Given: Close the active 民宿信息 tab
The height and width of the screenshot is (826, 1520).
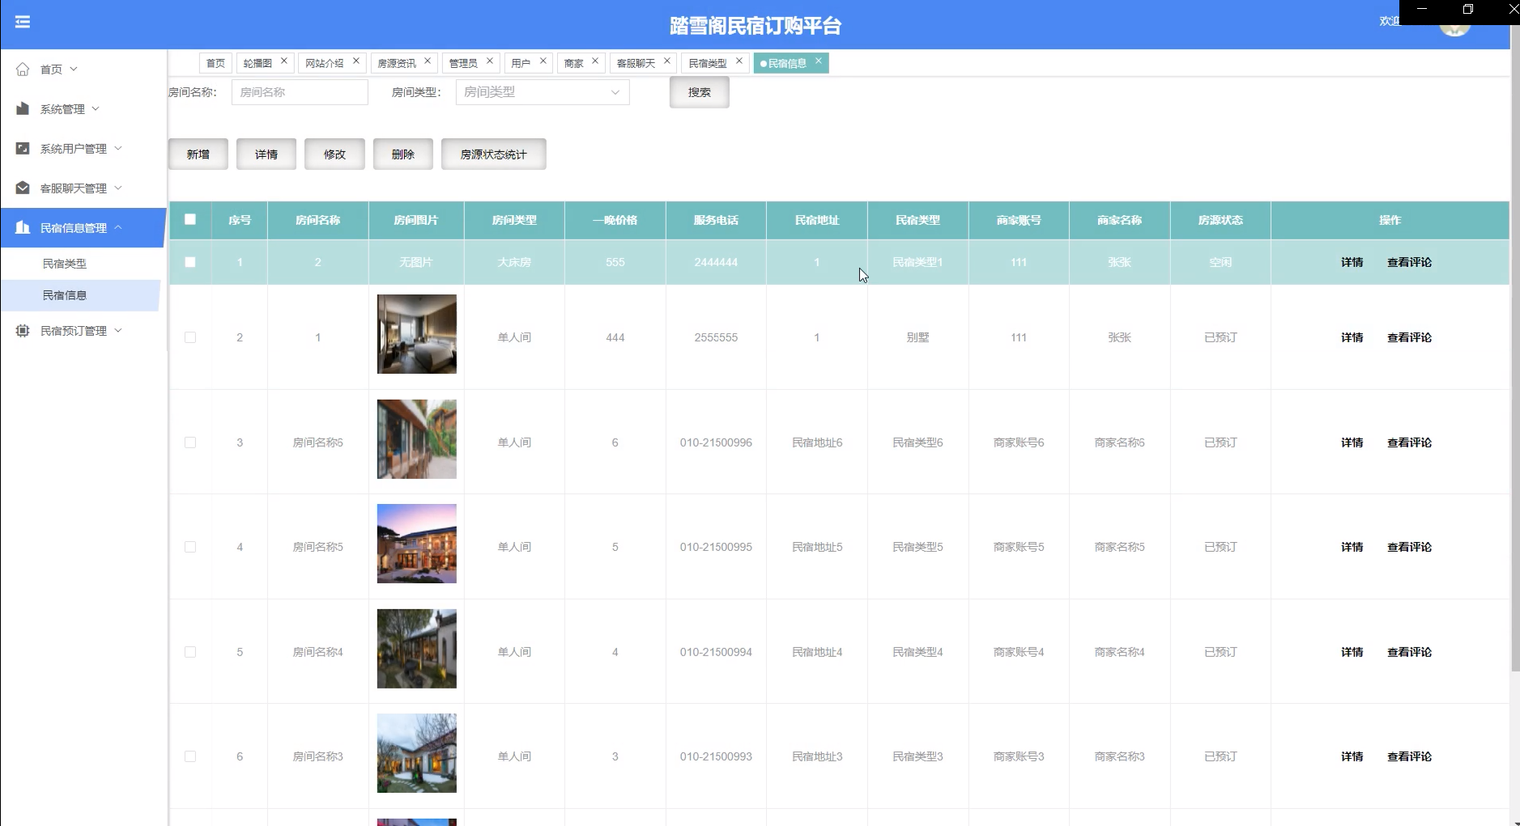Looking at the screenshot, I should [819, 61].
